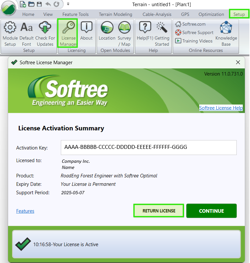Close the Softree License Manager dialog

238,62
